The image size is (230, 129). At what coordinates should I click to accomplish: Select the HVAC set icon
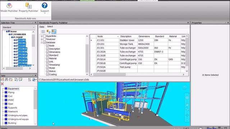6,100
